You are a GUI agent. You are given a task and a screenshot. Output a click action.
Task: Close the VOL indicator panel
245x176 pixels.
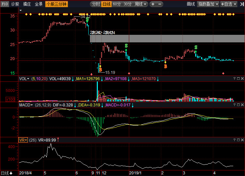(242, 78)
